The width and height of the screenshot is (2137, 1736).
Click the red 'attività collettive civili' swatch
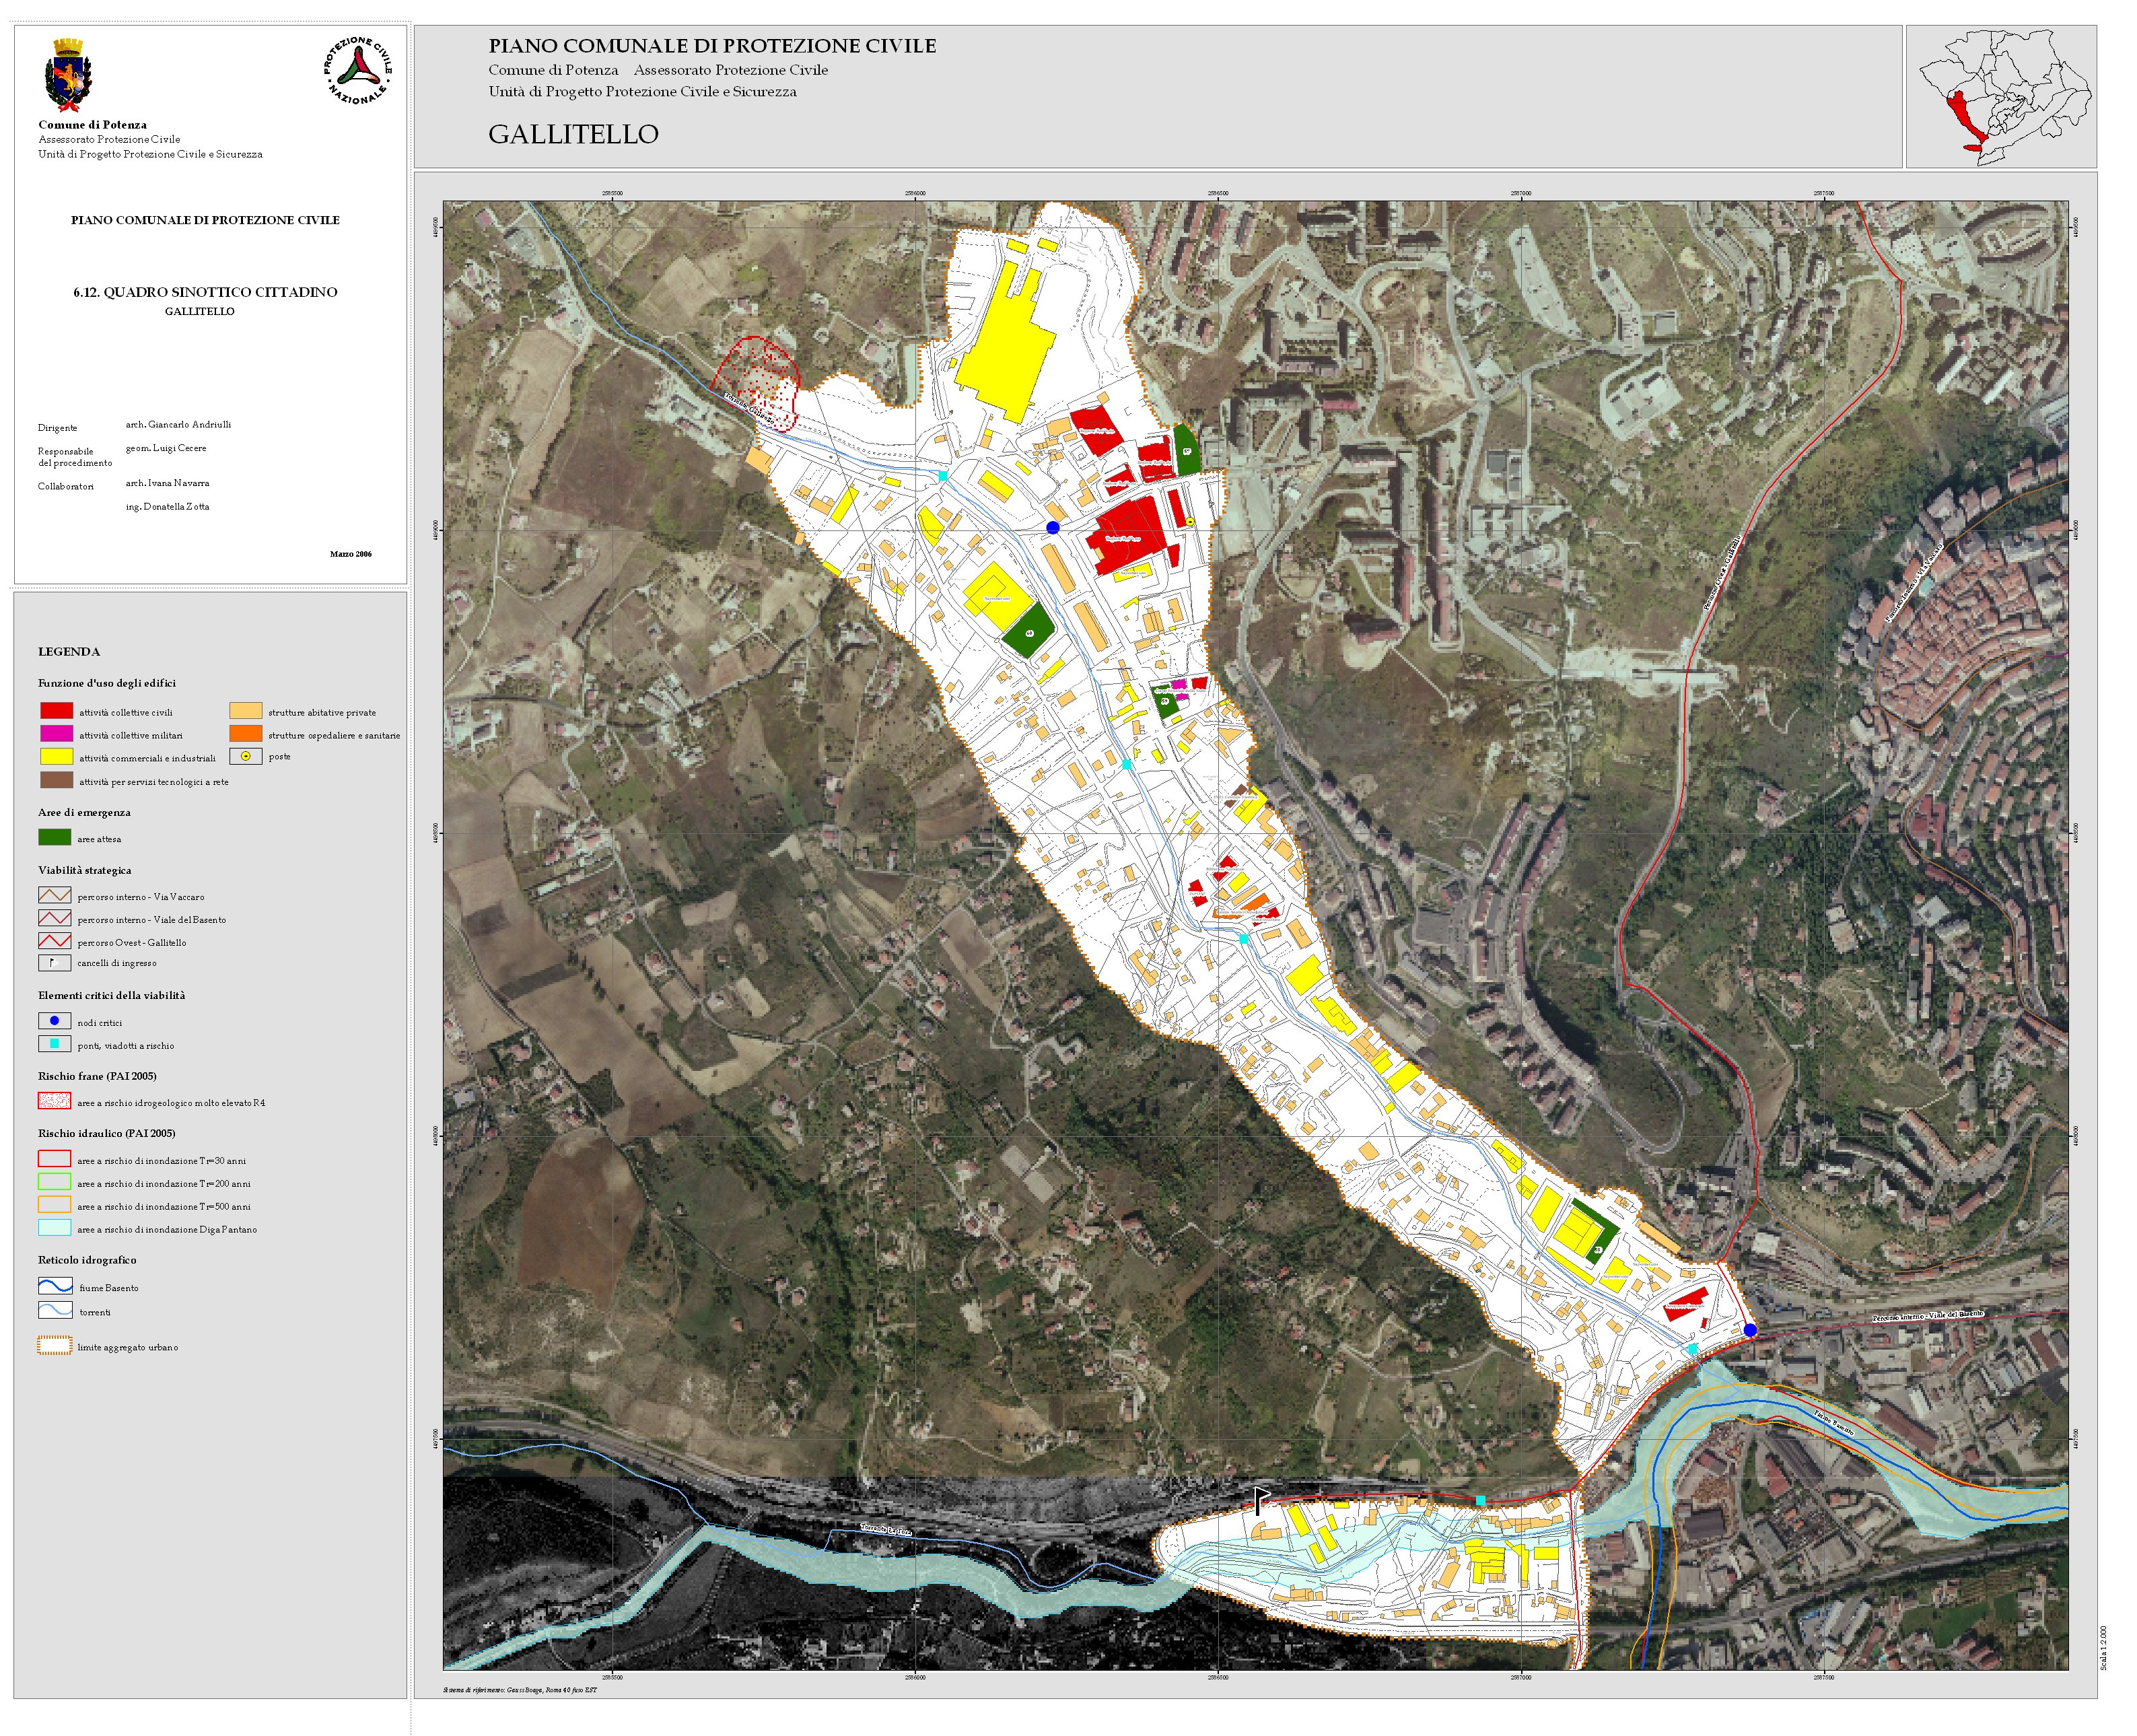56,711
